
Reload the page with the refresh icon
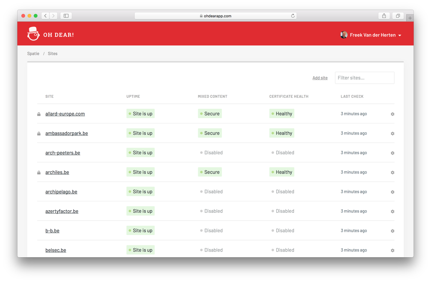[x=293, y=16]
